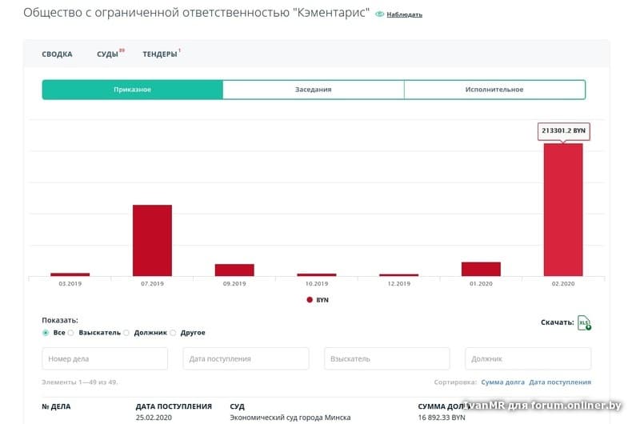Click the 16 892.33 BYN amount
This screenshot has height=424, width=640.
[442, 418]
